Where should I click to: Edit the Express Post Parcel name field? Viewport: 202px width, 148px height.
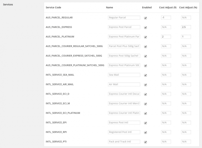click(124, 27)
